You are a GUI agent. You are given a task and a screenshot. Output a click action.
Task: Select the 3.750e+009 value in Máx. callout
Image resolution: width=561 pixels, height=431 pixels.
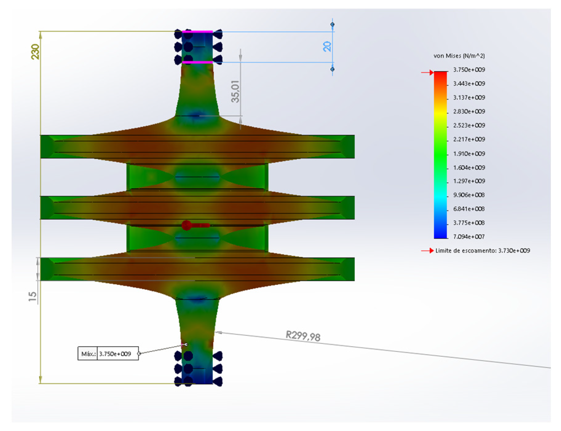click(115, 354)
